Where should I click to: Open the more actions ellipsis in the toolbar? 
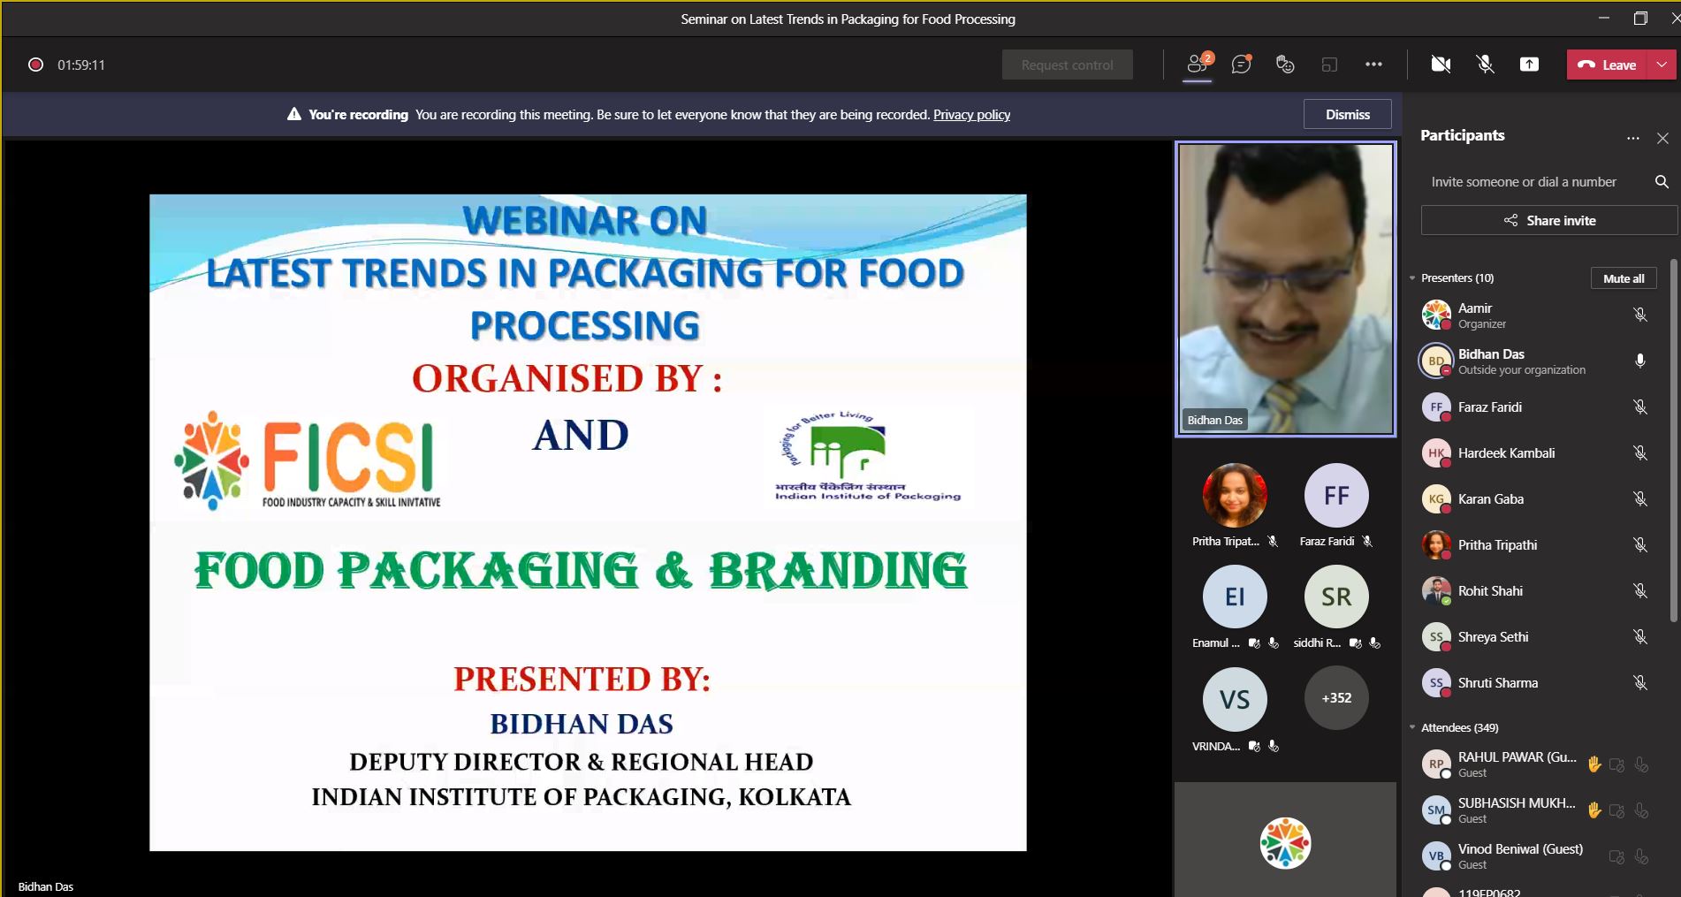coord(1374,65)
